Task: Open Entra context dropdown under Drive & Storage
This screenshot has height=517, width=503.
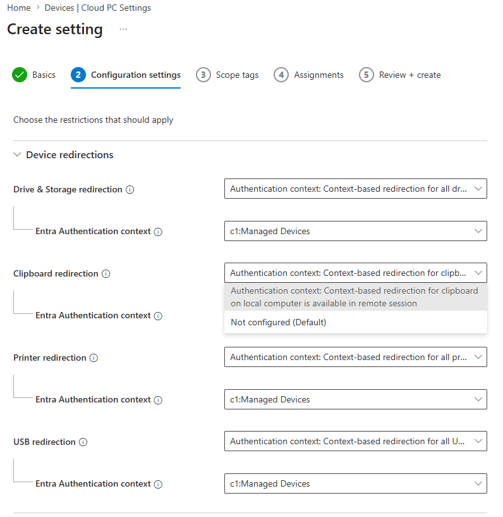Action: click(356, 231)
